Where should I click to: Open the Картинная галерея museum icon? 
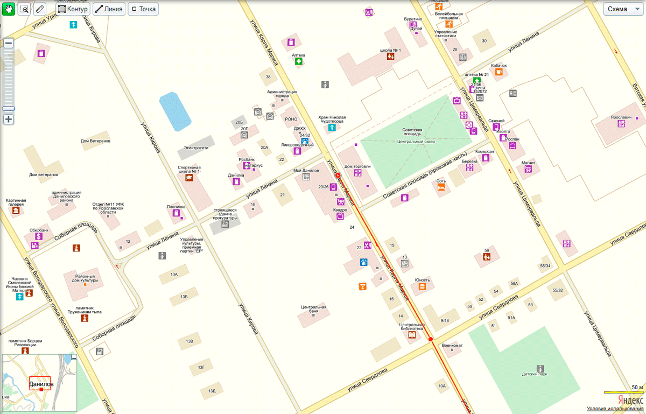tap(16, 211)
